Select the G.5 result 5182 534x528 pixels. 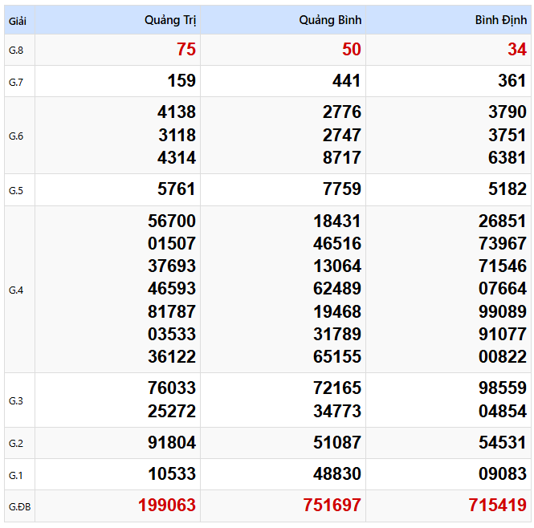tap(507, 189)
